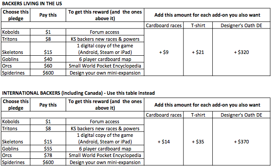This screenshot has width=272, height=168.
Task: Click the $78 Orcs international price
Action: coord(48,155)
